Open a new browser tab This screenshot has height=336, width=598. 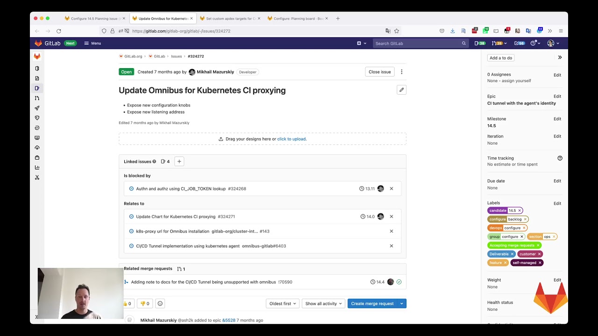338,19
